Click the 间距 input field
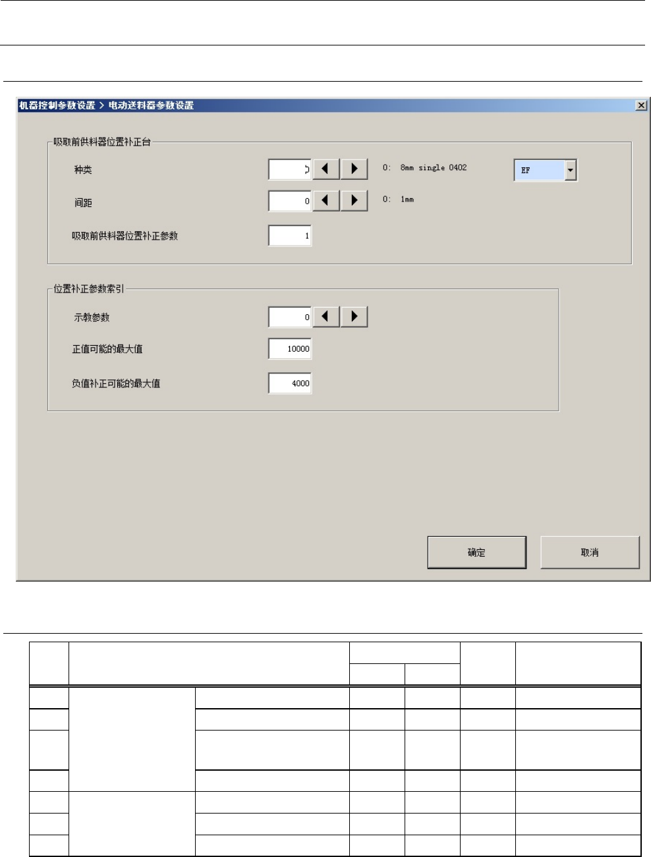 click(x=290, y=201)
